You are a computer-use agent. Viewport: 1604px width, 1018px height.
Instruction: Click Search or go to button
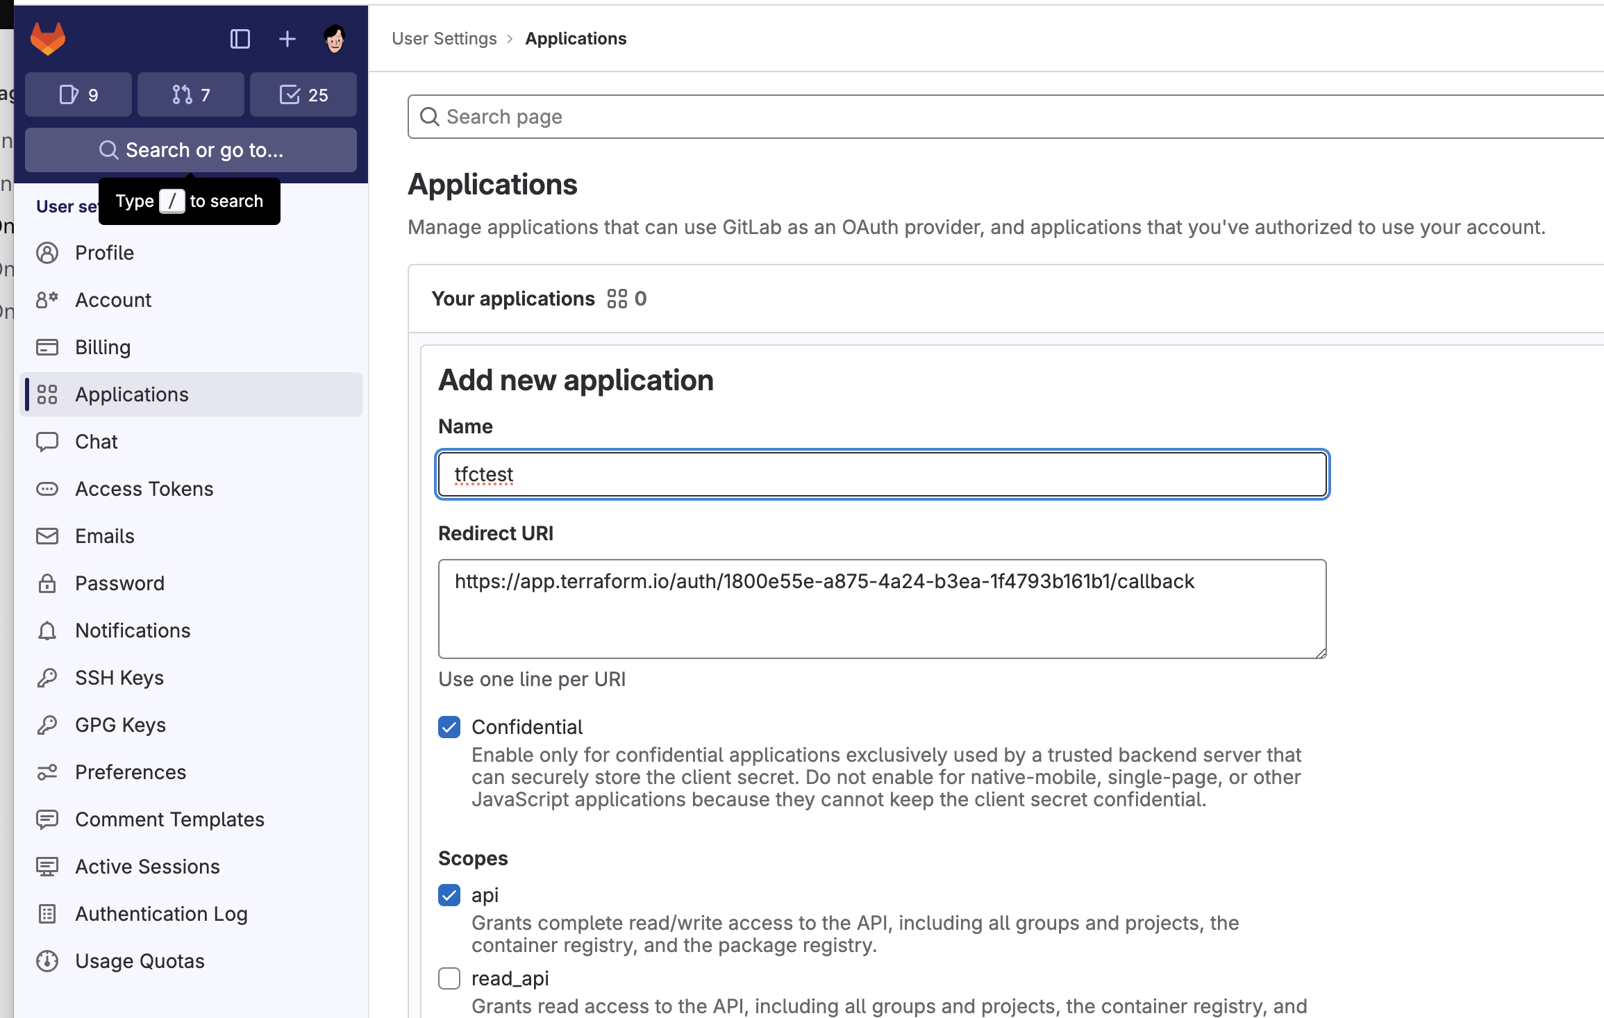pyautogui.click(x=191, y=150)
